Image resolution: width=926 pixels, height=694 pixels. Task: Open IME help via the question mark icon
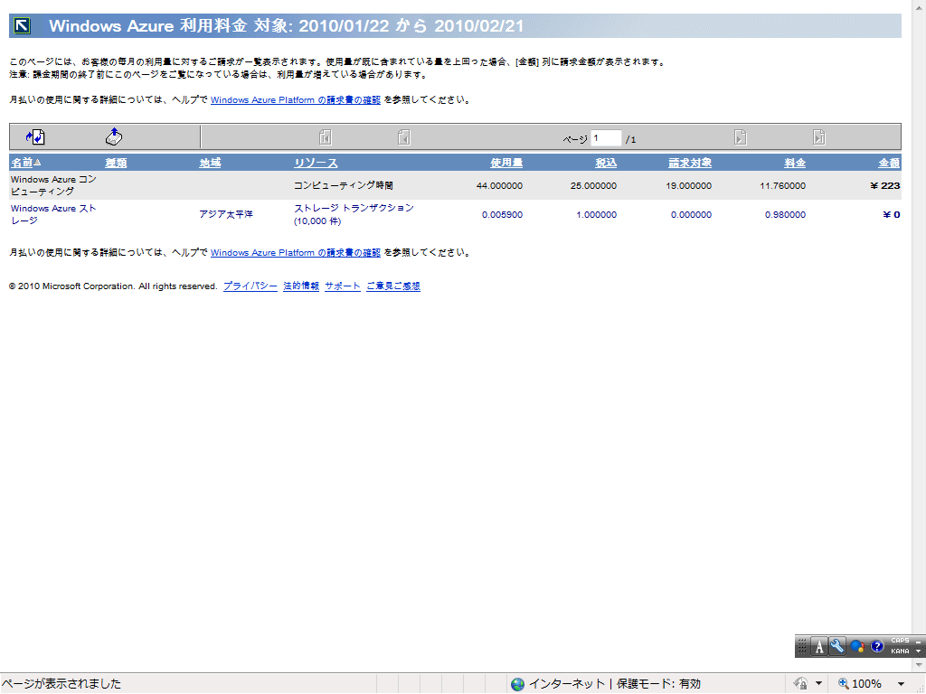(877, 647)
